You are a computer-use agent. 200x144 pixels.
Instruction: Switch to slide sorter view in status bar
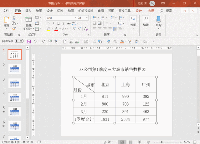tap(131, 142)
